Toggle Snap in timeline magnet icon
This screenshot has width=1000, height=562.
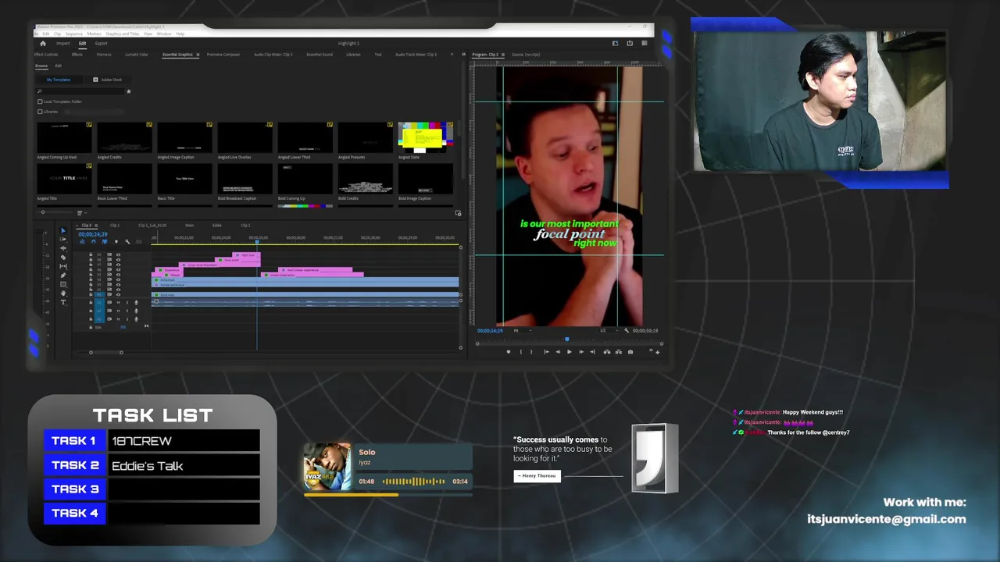(x=94, y=242)
